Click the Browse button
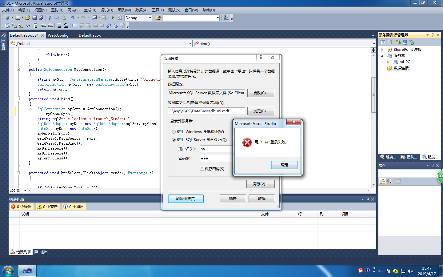Screen dimensions: 443x277 click(261, 111)
